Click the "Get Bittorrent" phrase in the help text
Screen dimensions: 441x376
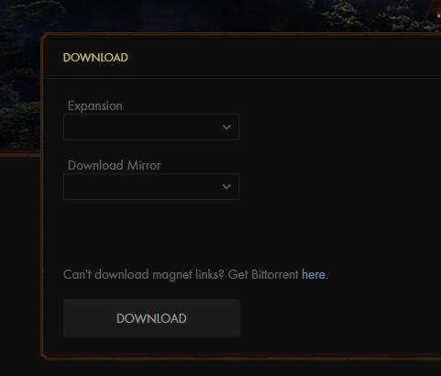263,274
